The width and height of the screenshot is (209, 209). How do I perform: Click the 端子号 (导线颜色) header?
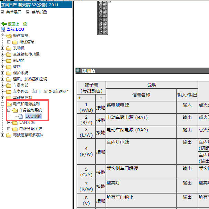(x=91, y=88)
